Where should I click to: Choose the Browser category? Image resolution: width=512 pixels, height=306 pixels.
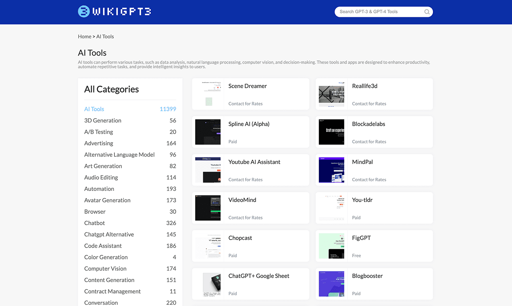point(95,211)
